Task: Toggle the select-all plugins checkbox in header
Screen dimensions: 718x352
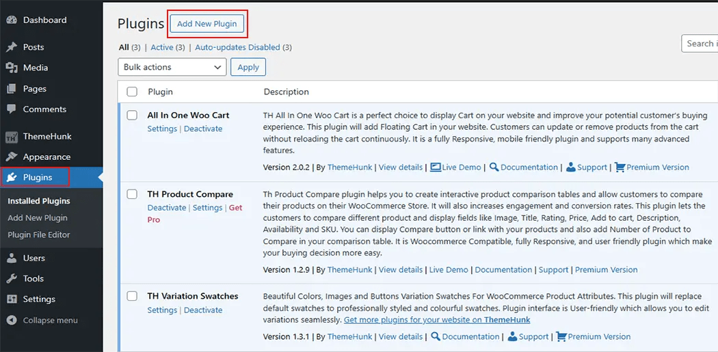Action: 132,92
